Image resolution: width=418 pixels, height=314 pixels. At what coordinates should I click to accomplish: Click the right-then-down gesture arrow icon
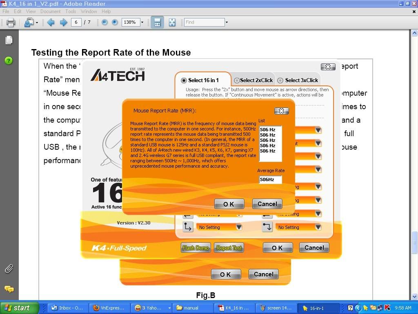point(267,227)
